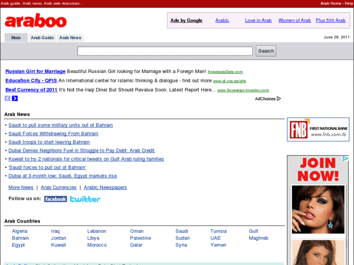Visit www.qf.org.qa/qfis link
This screenshot has width=354, height=265.
[x=230, y=81]
